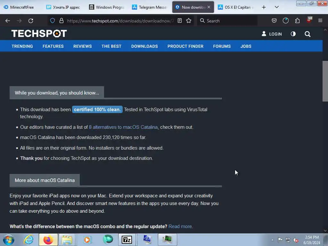
Task: Toggle reader view icon in address bar
Action: coord(179,20)
